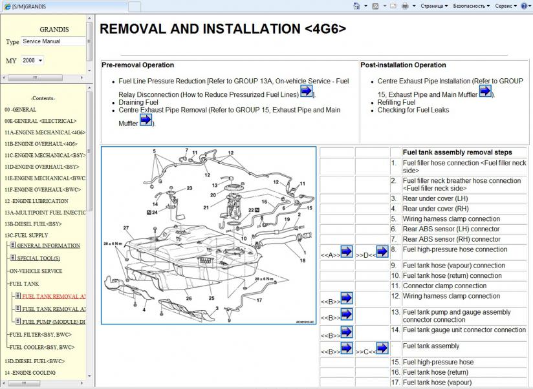Open the red FUEL TANK REMOVAL link

tap(54, 297)
